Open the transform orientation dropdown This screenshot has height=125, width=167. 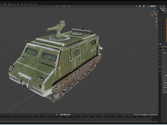click(x=56, y=6)
